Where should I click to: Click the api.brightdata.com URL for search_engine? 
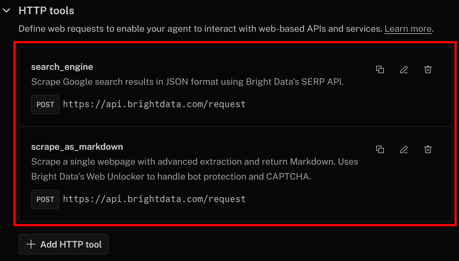pos(154,104)
